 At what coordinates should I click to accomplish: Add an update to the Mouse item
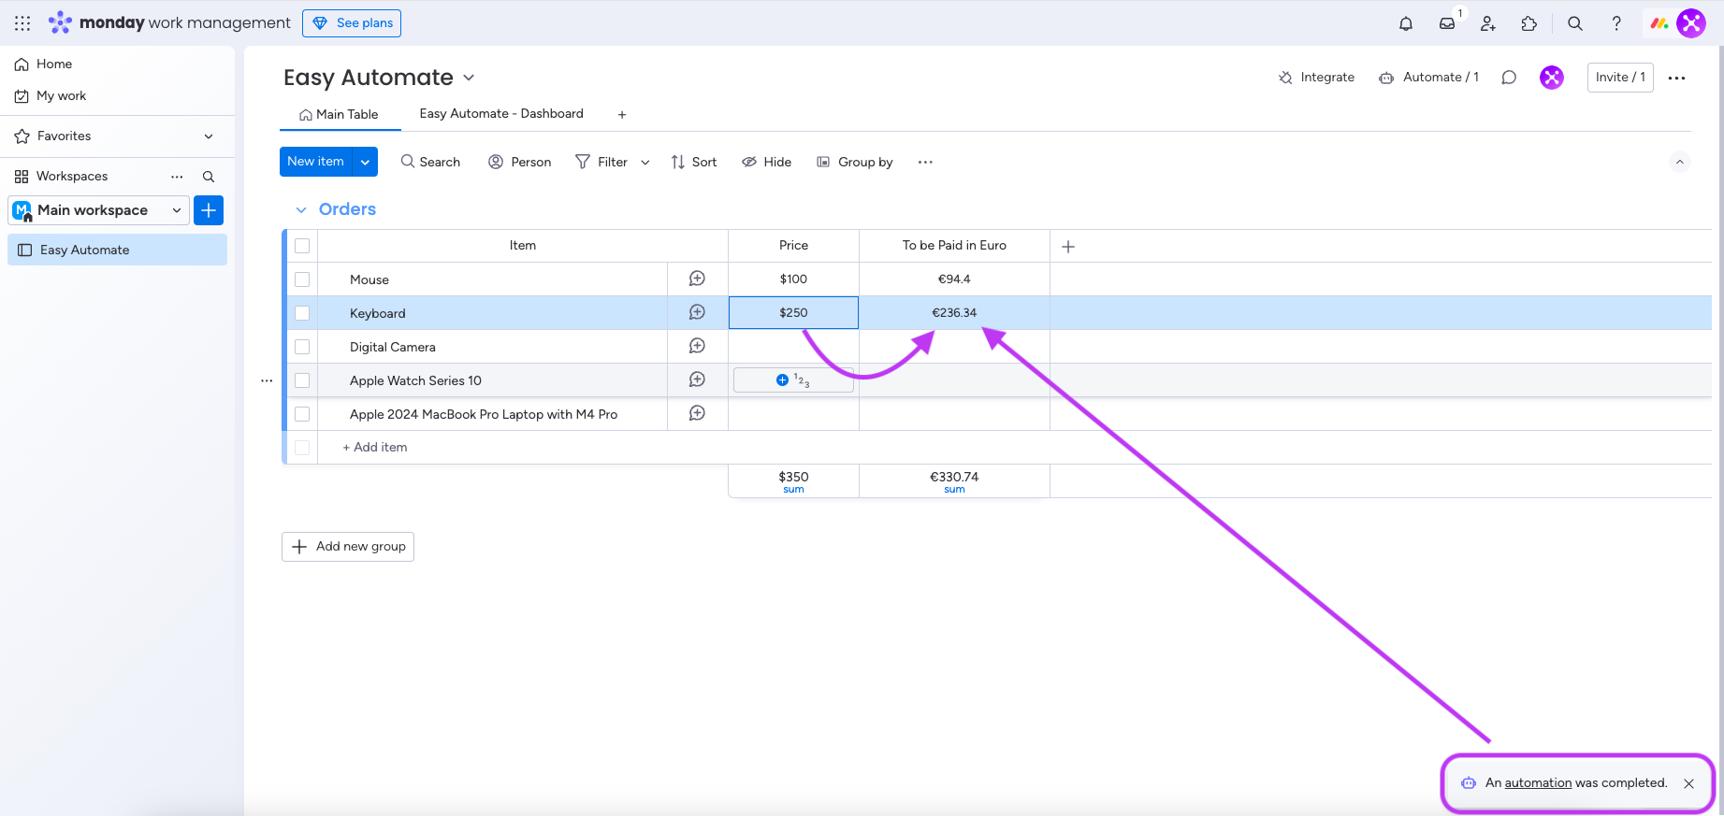[697, 279]
